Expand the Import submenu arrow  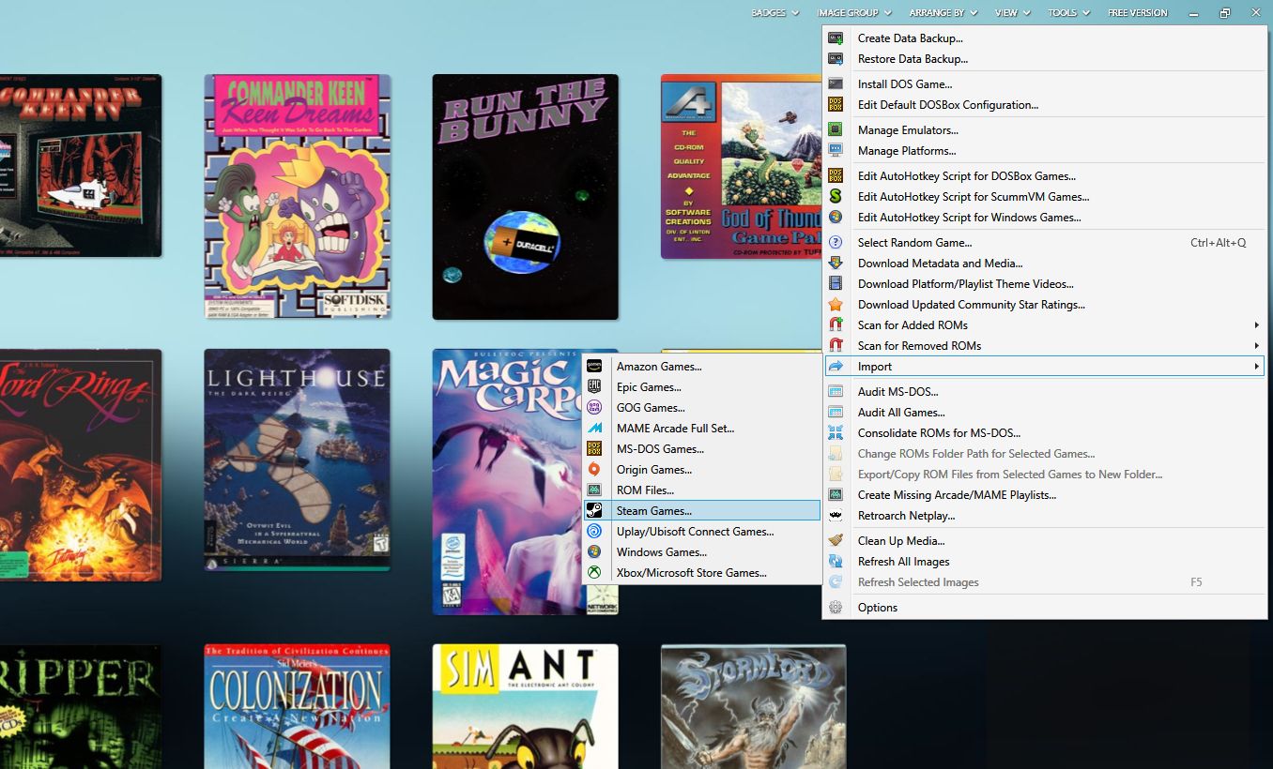pyautogui.click(x=1256, y=367)
